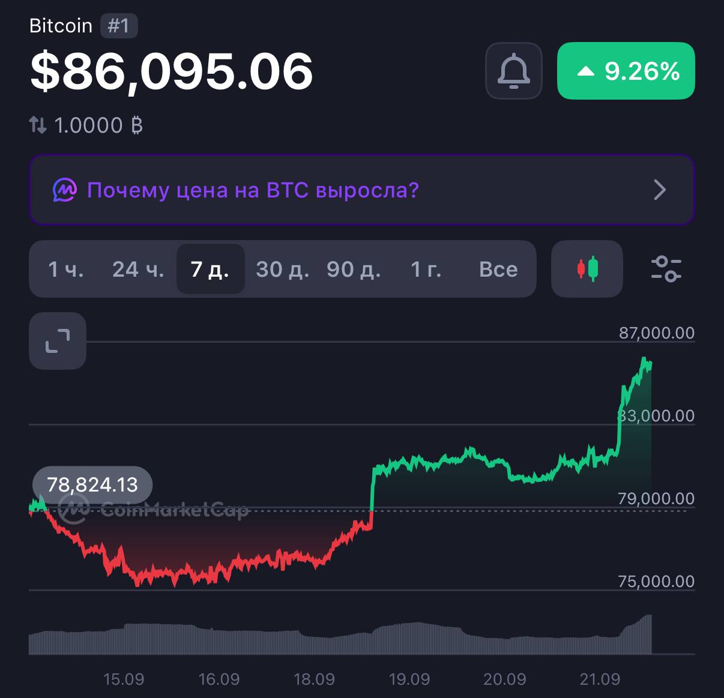
Task: Open "Почему цена на BTC выросла?" link
Action: (x=253, y=190)
